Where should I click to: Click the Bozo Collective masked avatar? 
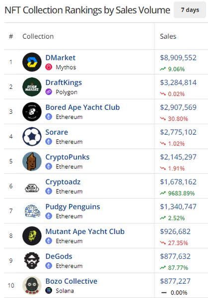click(x=32, y=286)
